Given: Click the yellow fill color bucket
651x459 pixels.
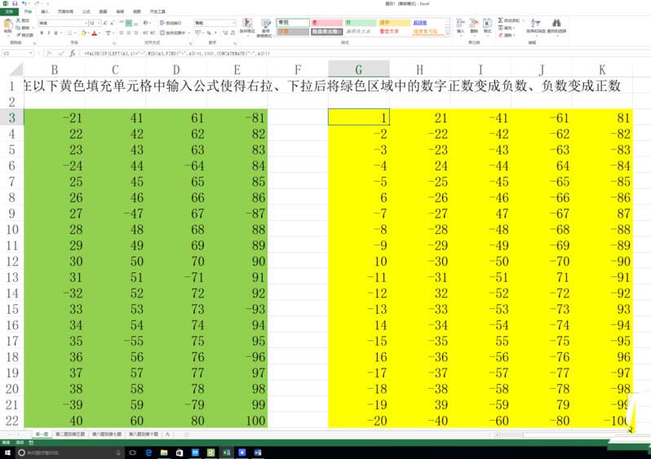Looking at the screenshot, I should [83, 33].
